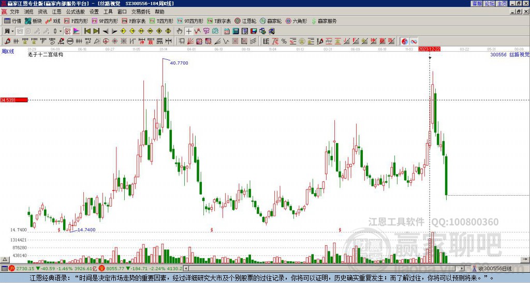The height and width of the screenshot is (283, 530).
Task: Open the 江恩轮 Gann wheel tool
Action: point(245,21)
